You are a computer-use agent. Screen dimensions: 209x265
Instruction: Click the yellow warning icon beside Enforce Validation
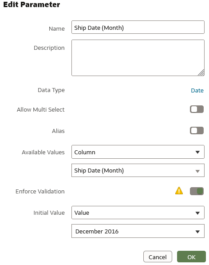pos(179,191)
